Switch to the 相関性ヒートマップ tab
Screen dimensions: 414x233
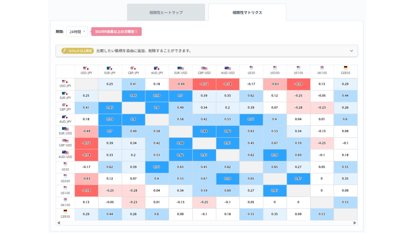[166, 13]
